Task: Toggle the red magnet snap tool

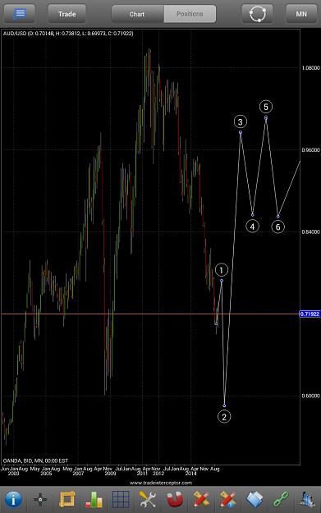Action: tap(174, 500)
